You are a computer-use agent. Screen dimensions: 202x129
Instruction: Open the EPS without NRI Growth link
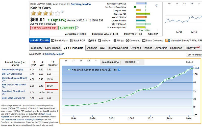coord(14,86)
